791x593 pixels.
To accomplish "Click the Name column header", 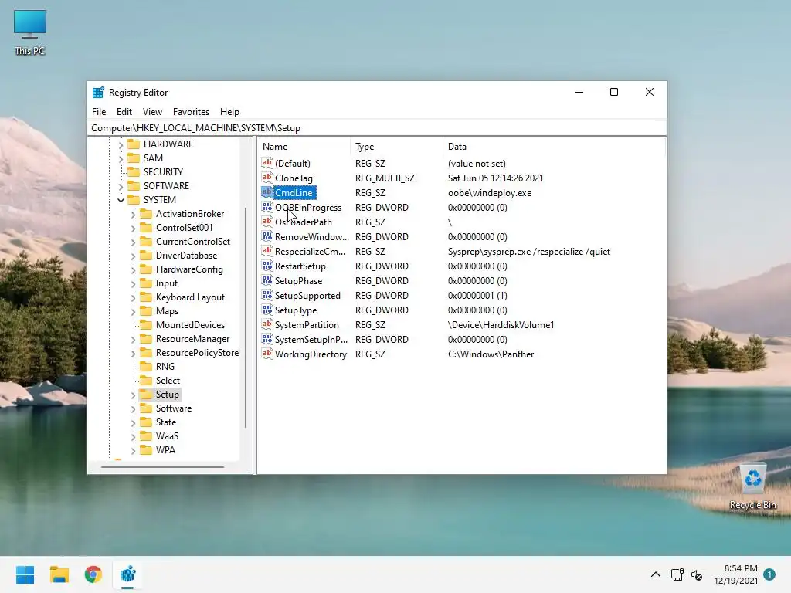I will [304, 147].
